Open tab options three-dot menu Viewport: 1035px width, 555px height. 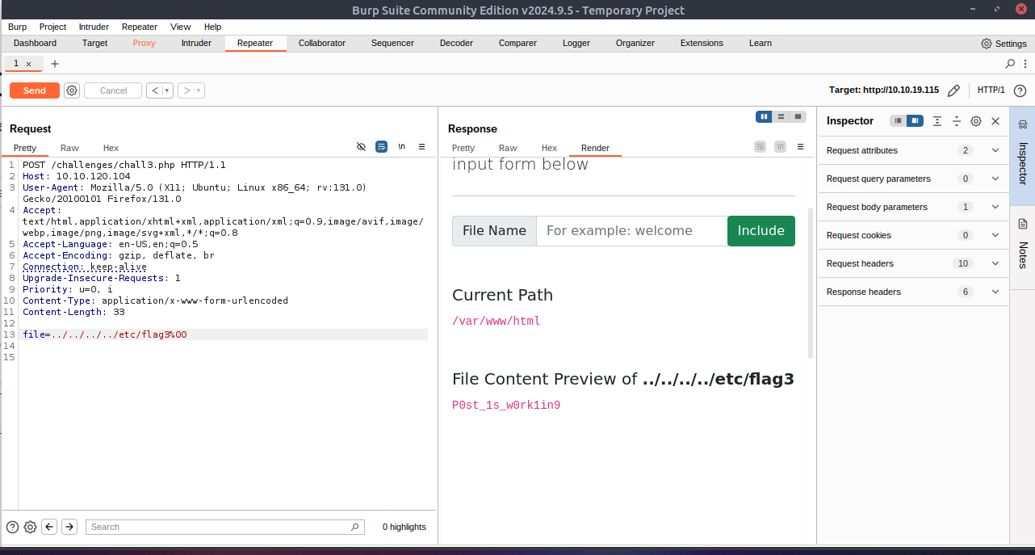(x=1025, y=63)
